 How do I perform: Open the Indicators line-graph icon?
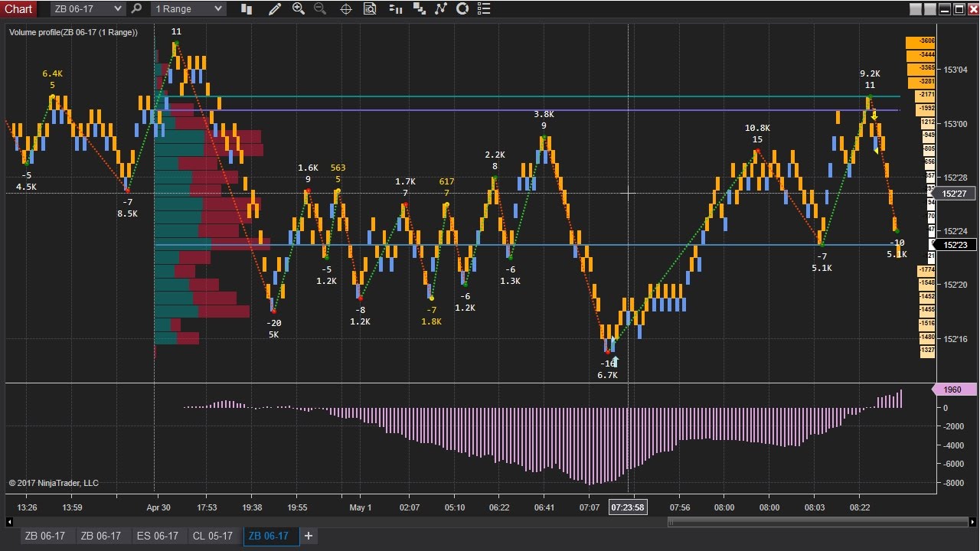point(440,8)
